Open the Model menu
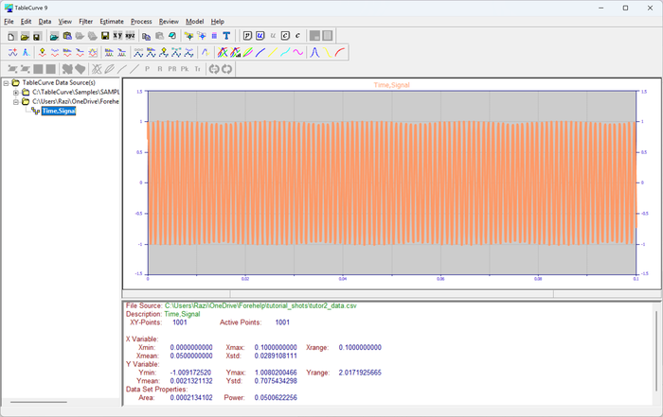The image size is (663, 417). pyautogui.click(x=194, y=22)
